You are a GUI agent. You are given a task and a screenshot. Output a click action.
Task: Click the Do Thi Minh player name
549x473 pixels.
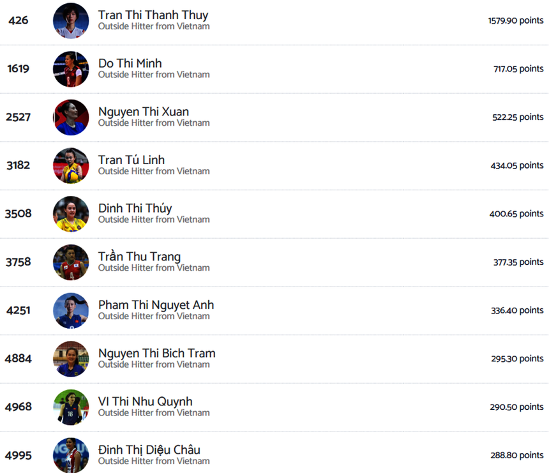pyautogui.click(x=130, y=63)
